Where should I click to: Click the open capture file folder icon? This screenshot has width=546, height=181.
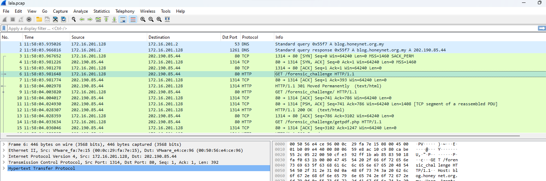pos(39,19)
